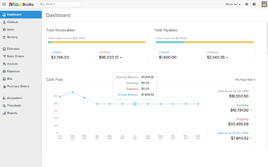
Task: Click the tooltip Ending Balance label
Action: [128, 95]
